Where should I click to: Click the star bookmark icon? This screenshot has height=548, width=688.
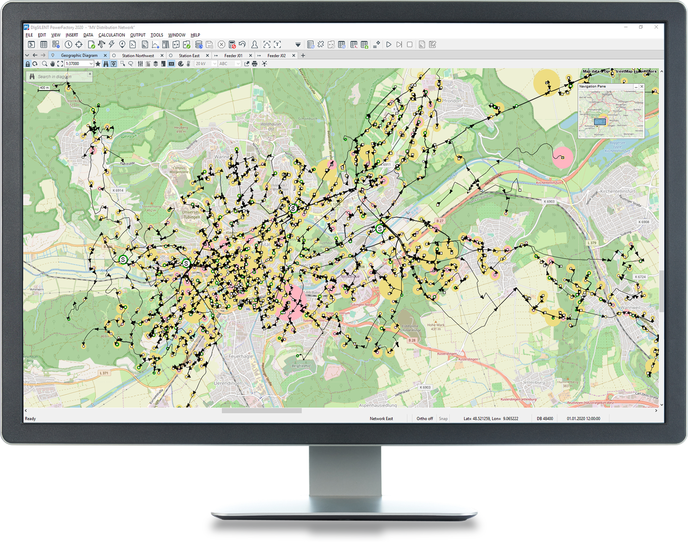tap(98, 64)
